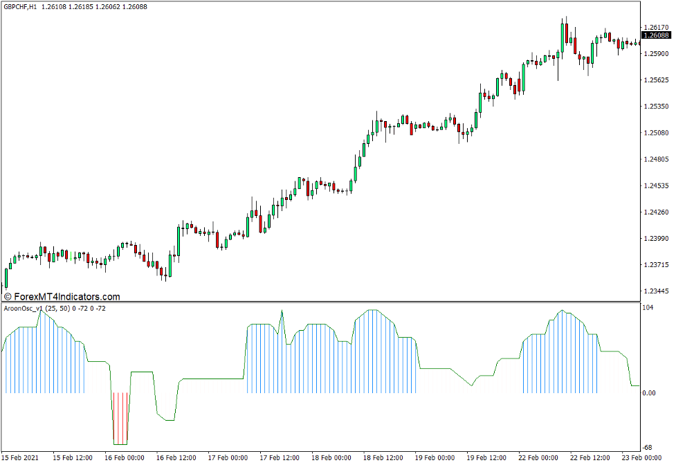This screenshot has height=465, width=676.
Task: Click the 1.23445 price axis level
Action: click(656, 291)
